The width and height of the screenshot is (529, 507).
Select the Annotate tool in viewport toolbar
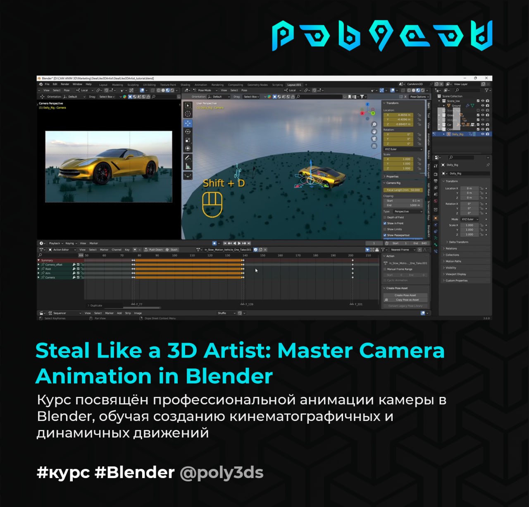(x=188, y=158)
